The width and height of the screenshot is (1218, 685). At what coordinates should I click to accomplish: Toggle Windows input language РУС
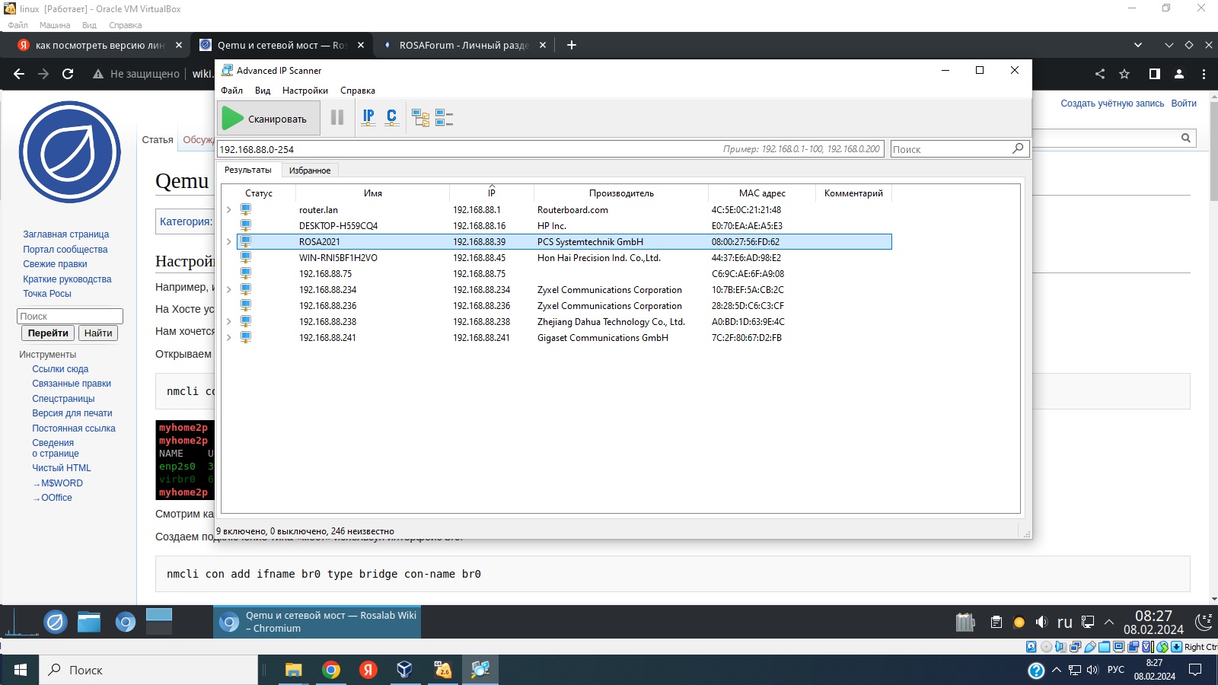pos(1115,670)
